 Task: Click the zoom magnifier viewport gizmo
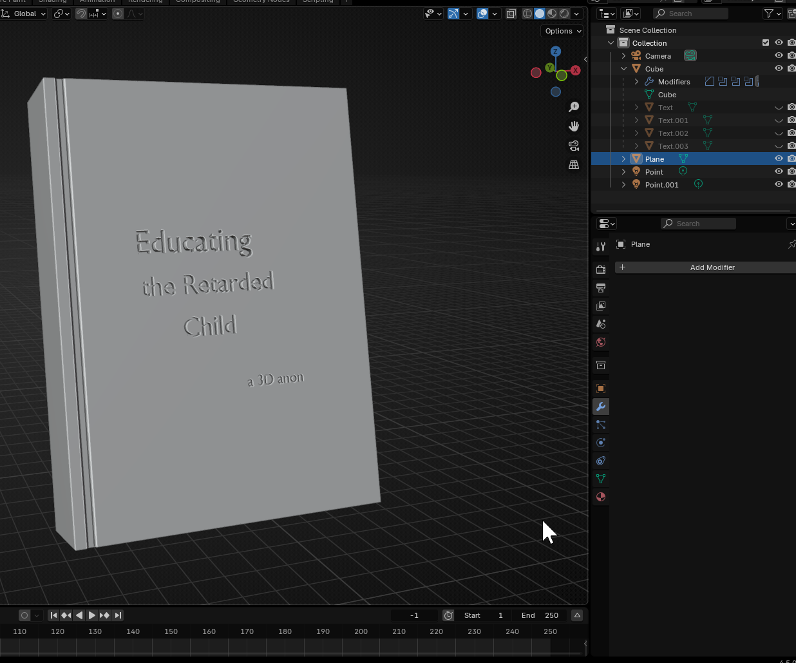(x=574, y=107)
